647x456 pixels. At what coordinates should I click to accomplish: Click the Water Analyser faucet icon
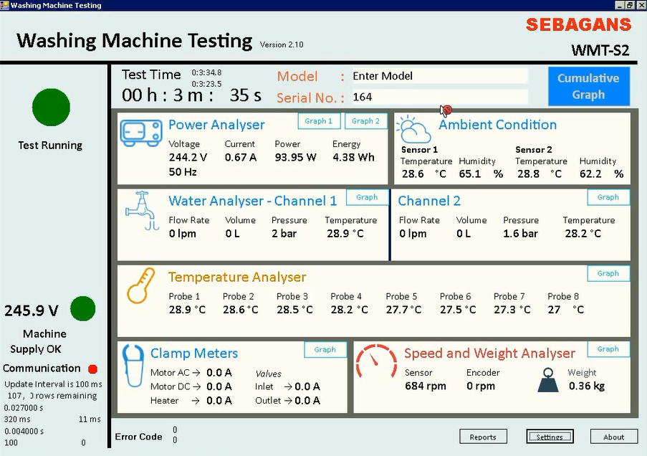click(x=141, y=209)
